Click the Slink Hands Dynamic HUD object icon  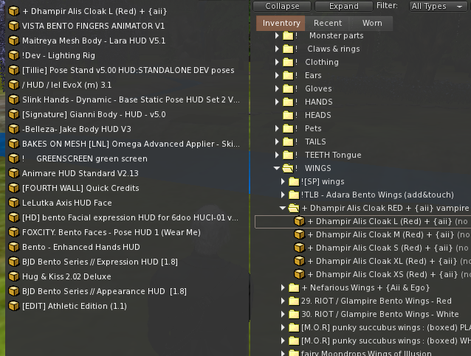click(x=13, y=100)
